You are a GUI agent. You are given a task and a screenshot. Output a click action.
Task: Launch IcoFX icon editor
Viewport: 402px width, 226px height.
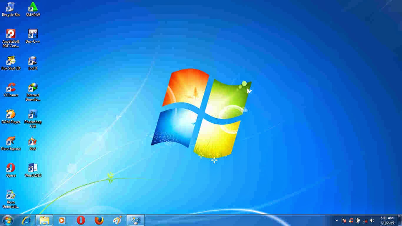click(x=33, y=60)
